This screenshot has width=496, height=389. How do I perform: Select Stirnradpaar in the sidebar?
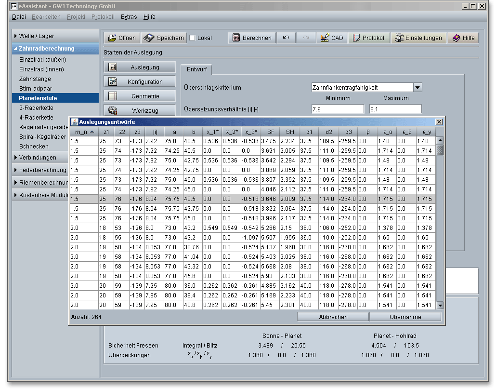36,88
